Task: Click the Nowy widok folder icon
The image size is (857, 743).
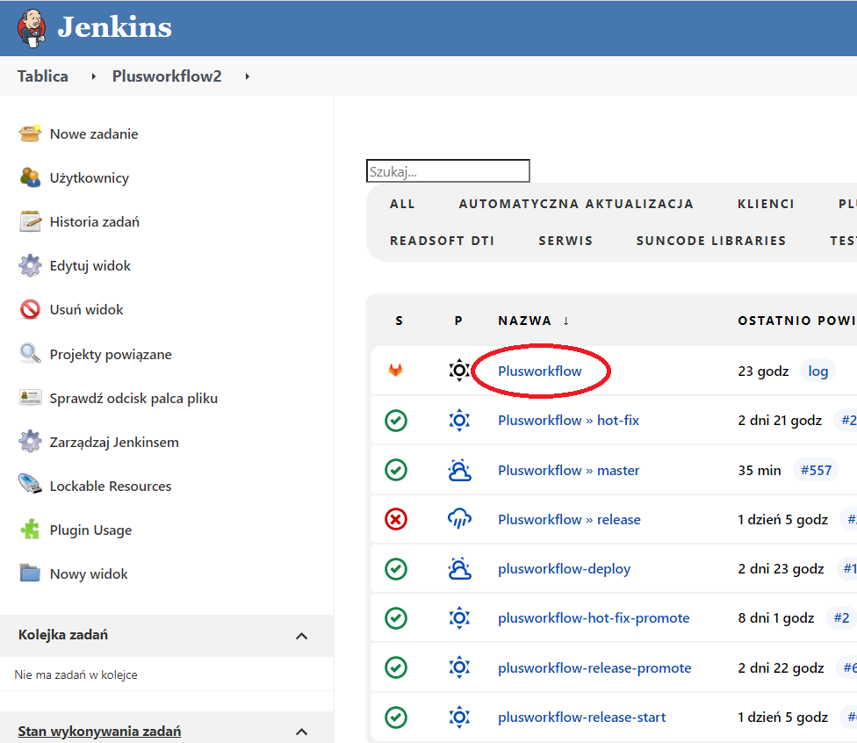Action: [30, 573]
